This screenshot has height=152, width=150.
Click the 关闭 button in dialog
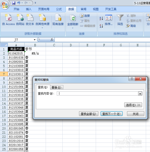point(136,114)
